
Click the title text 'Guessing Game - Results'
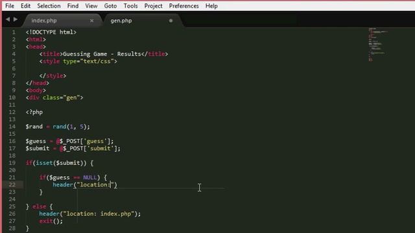click(102, 54)
